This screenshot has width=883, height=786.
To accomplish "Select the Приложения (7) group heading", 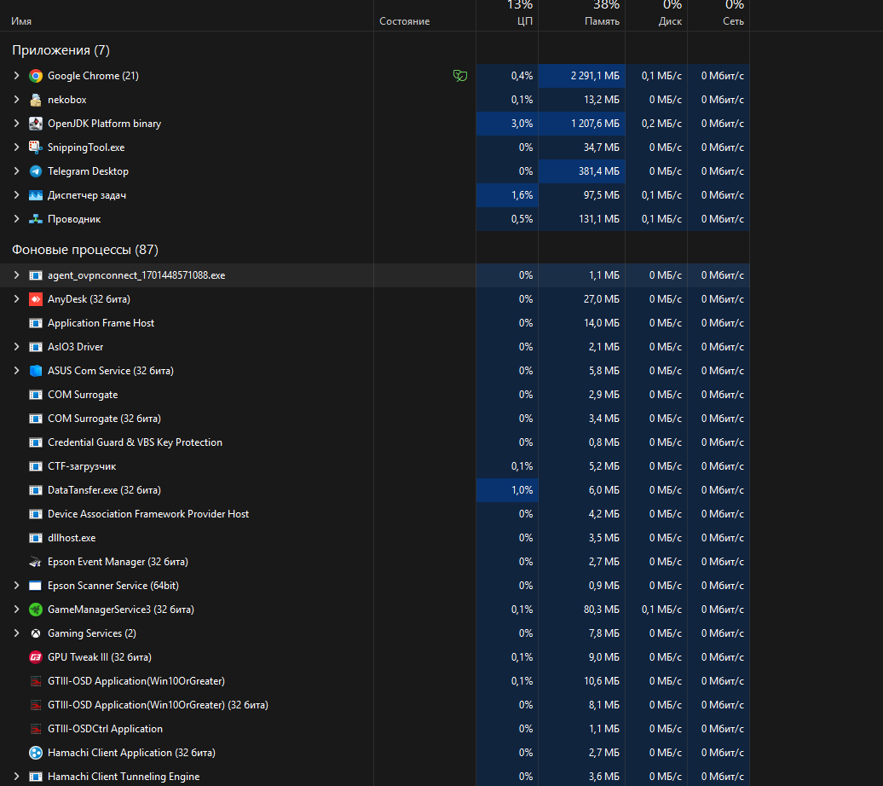I will coord(61,50).
